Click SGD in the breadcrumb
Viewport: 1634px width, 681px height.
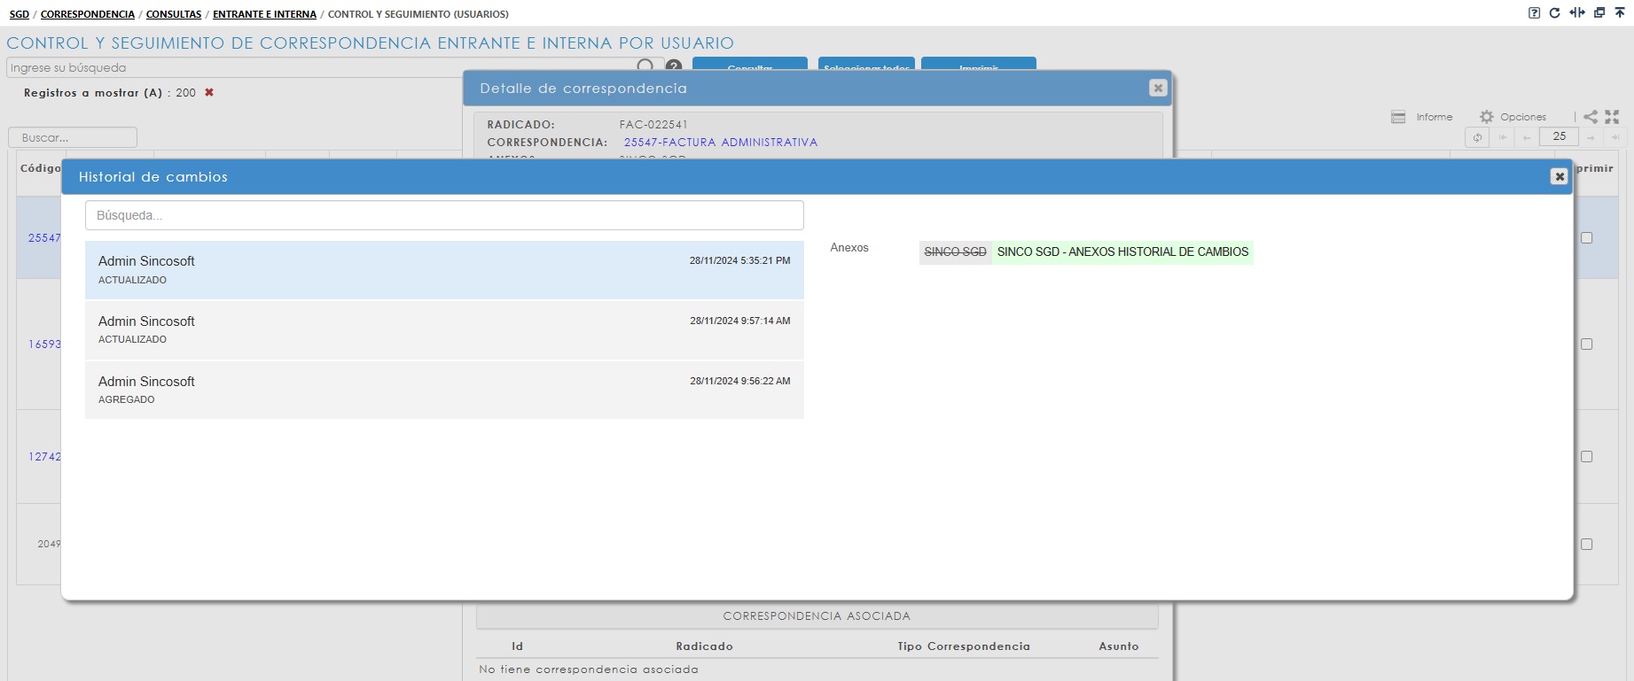(x=20, y=14)
